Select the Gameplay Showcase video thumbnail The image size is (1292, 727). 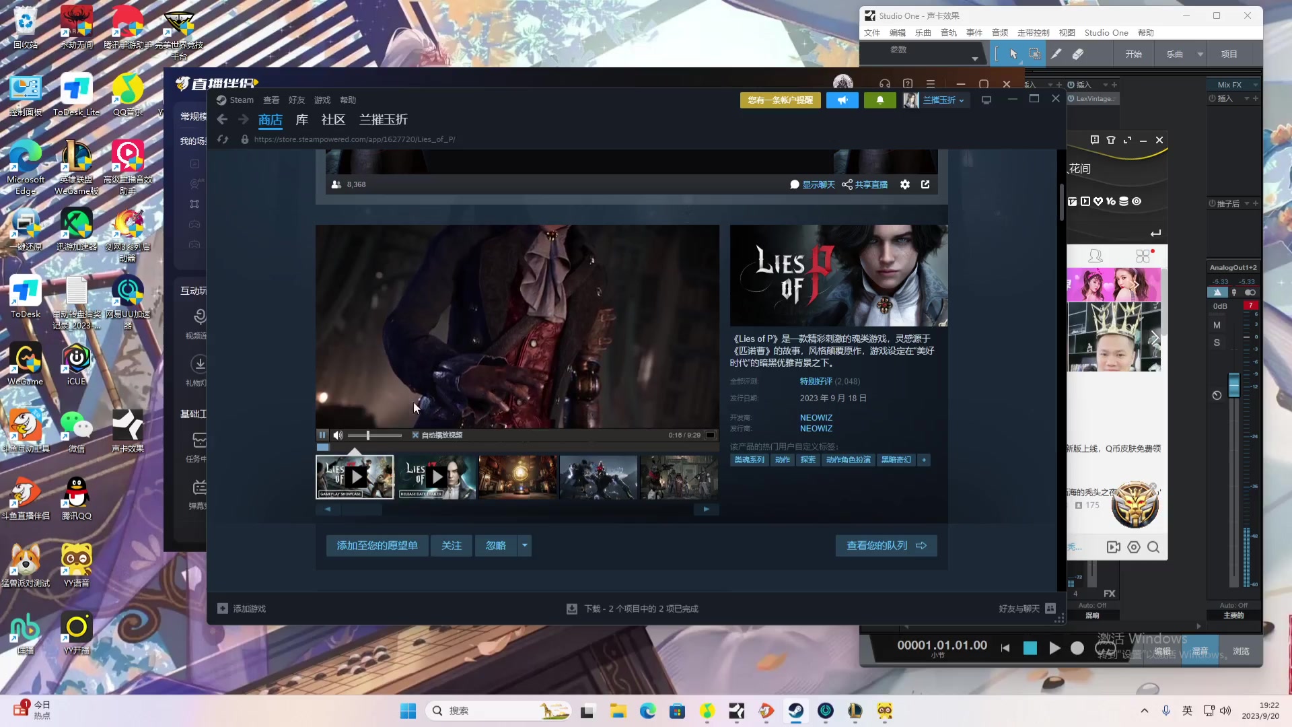tap(355, 477)
